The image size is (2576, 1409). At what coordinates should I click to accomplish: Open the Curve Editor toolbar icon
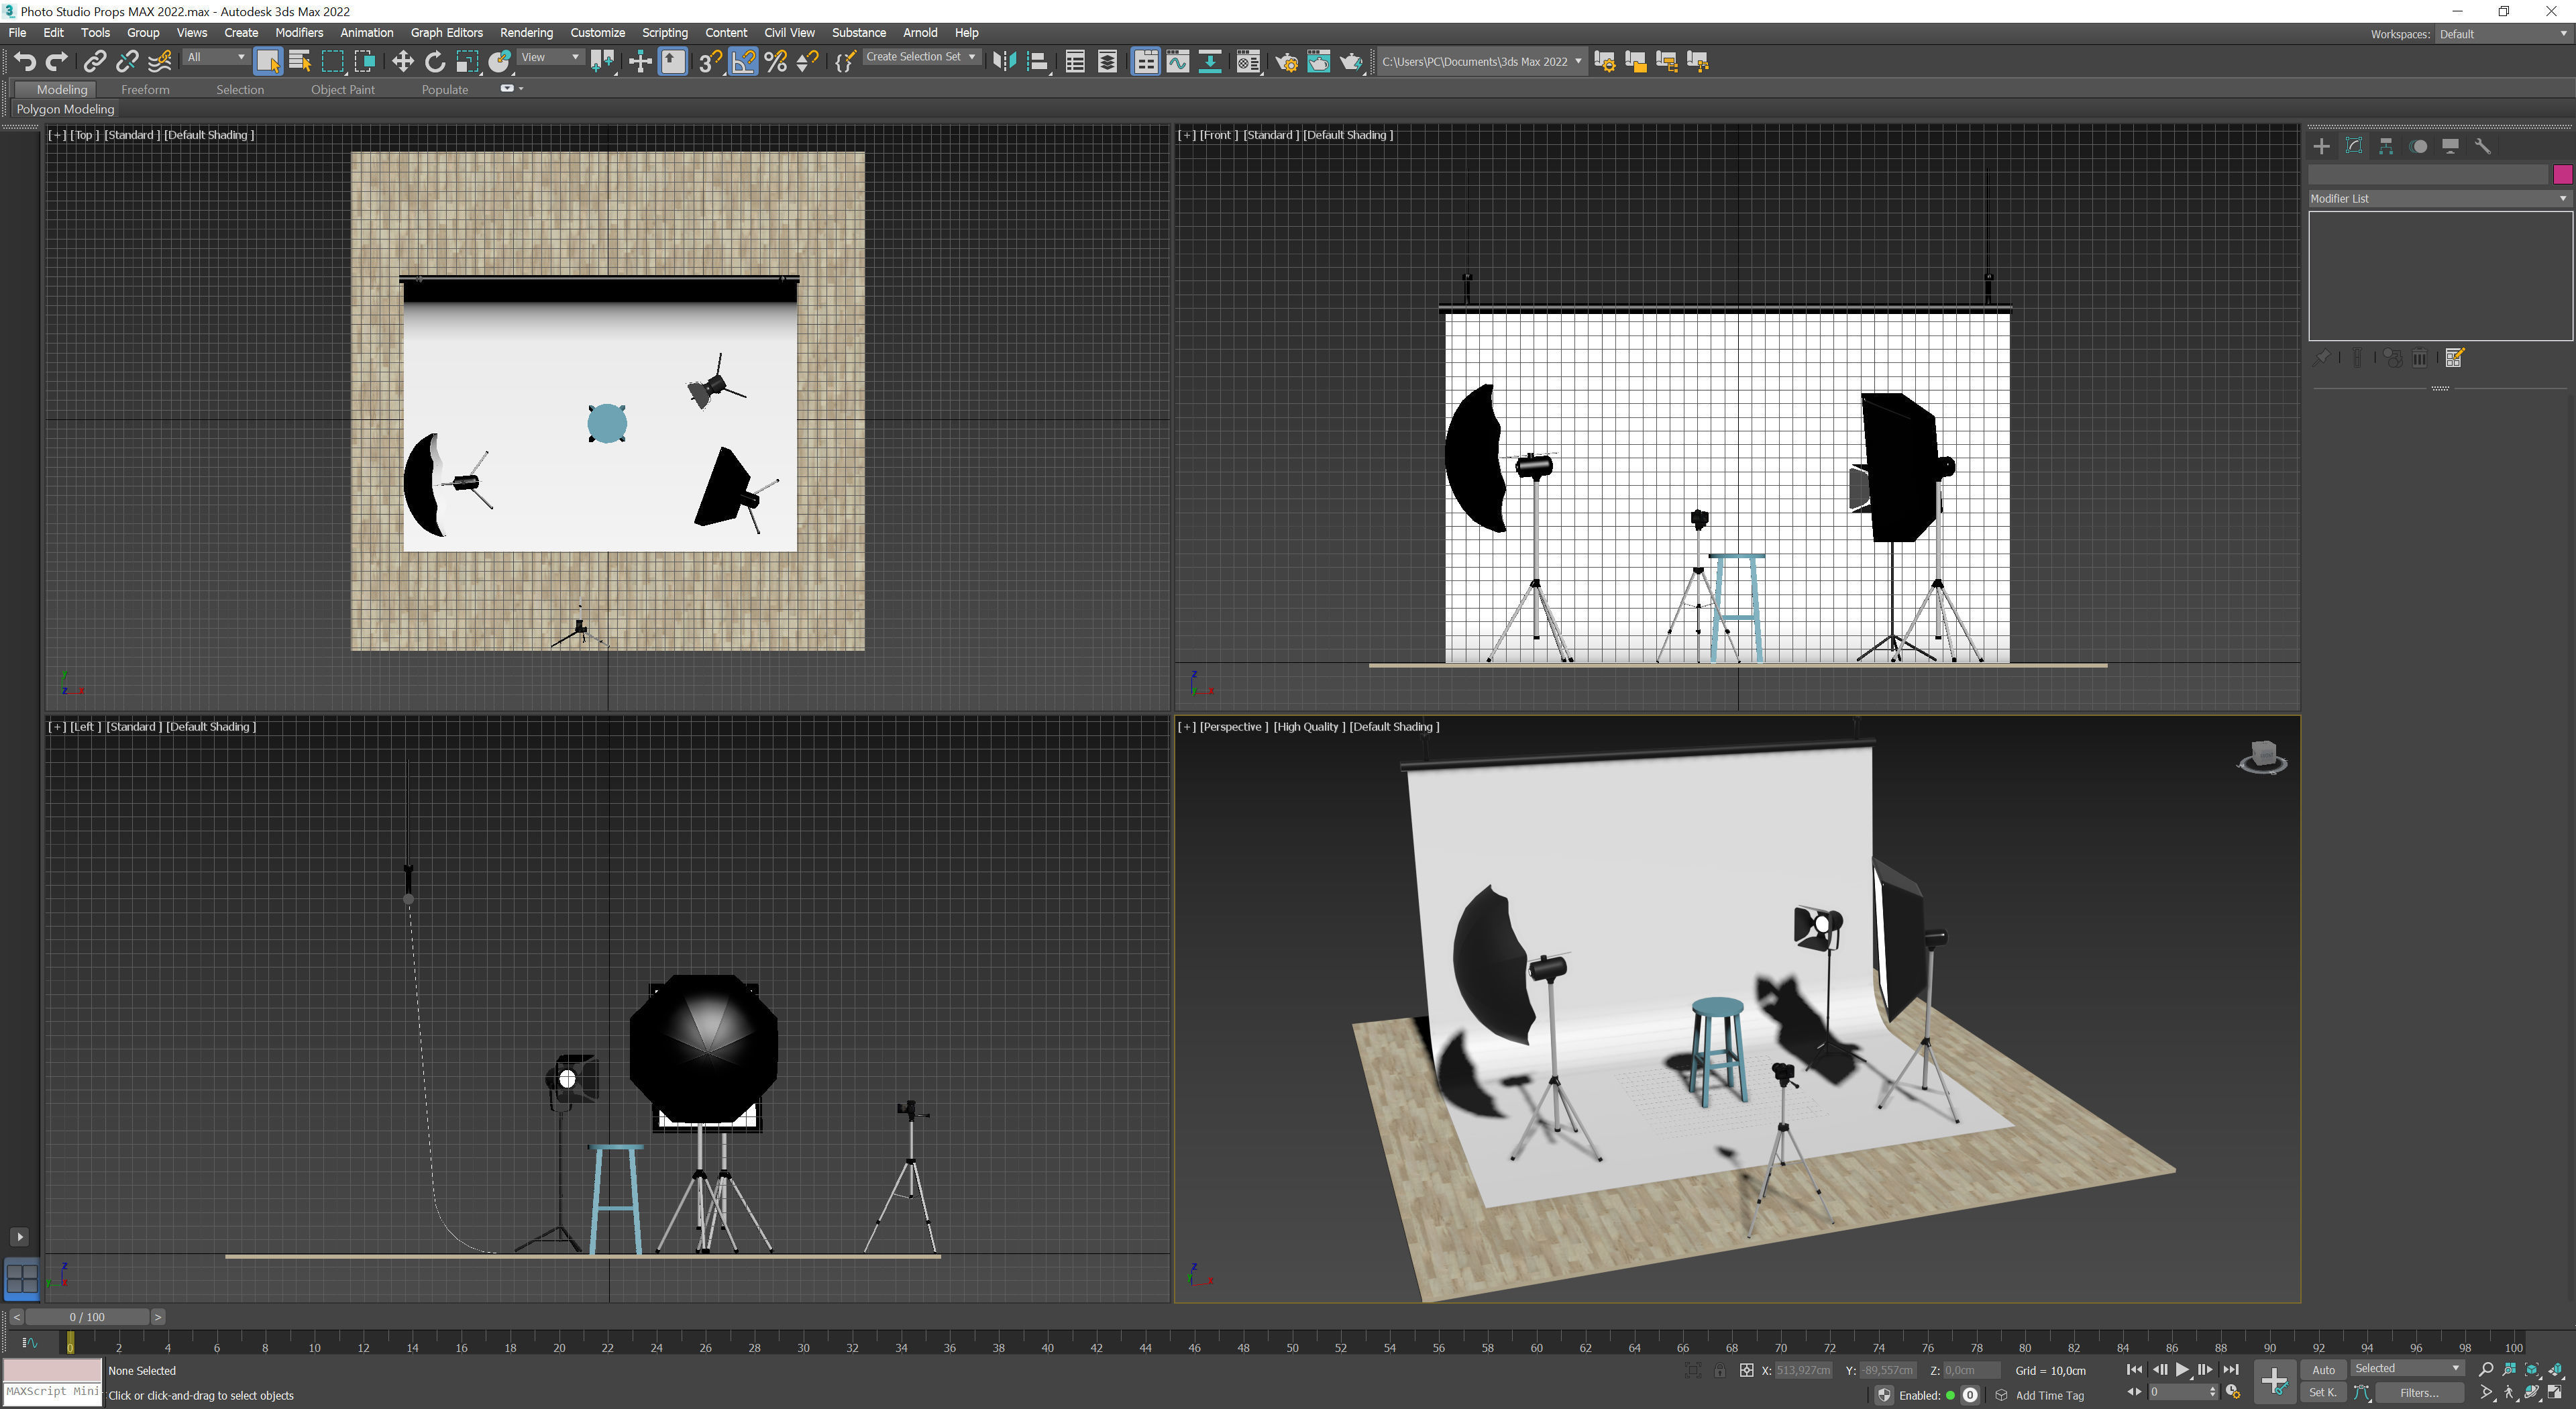click(x=1177, y=62)
